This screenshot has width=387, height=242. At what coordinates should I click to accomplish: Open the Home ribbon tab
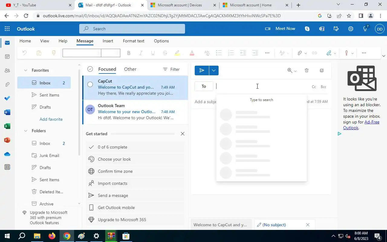(x=25, y=41)
